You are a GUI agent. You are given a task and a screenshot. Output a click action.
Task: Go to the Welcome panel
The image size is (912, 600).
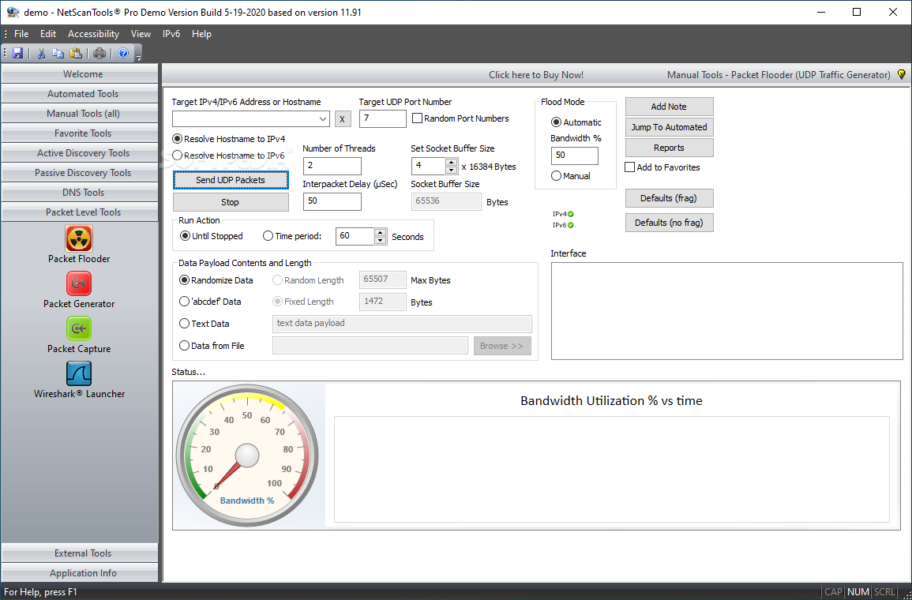point(80,74)
